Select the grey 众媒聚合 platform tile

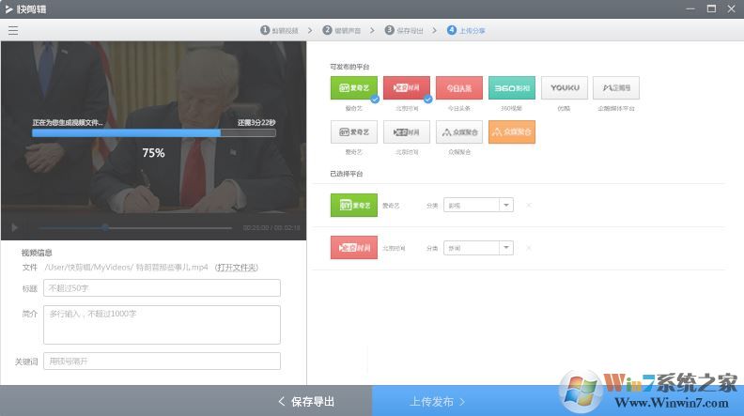[459, 131]
